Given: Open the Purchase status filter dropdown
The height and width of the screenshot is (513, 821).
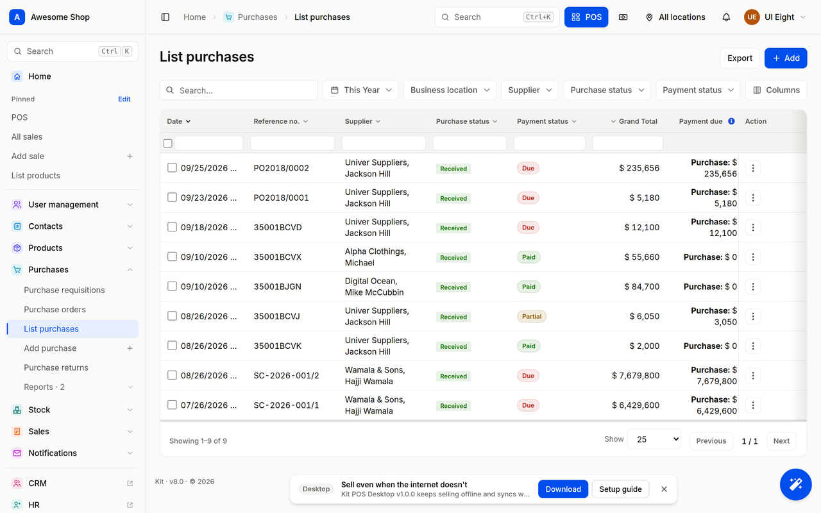Looking at the screenshot, I should tap(607, 90).
